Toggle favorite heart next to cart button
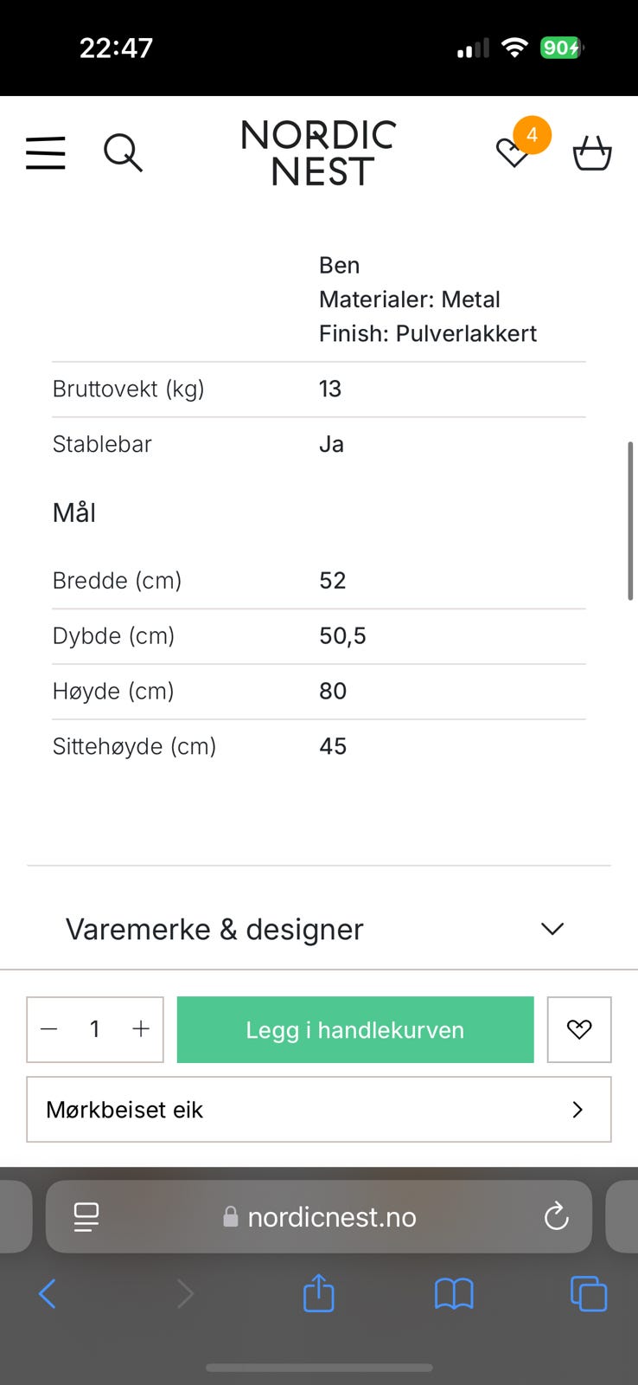The width and height of the screenshot is (638, 1385). click(579, 1029)
